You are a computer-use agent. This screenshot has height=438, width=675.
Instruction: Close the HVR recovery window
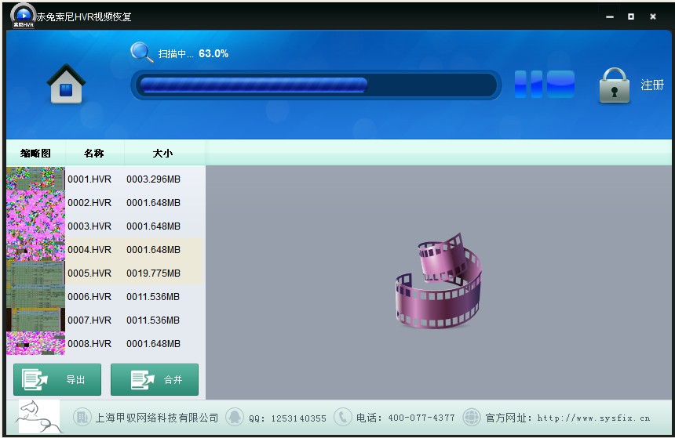(x=652, y=16)
